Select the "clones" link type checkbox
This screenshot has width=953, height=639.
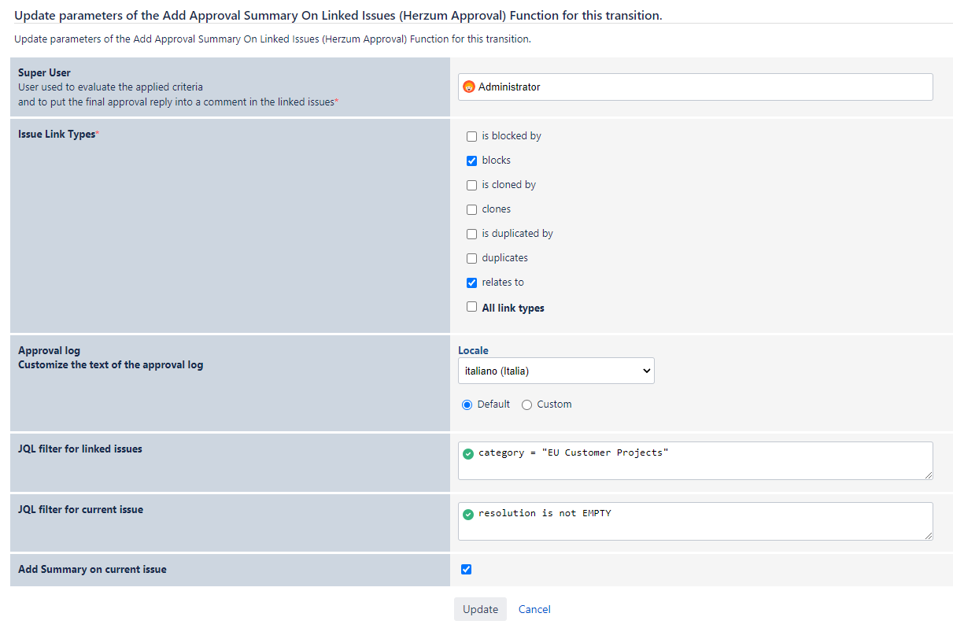[x=472, y=209]
